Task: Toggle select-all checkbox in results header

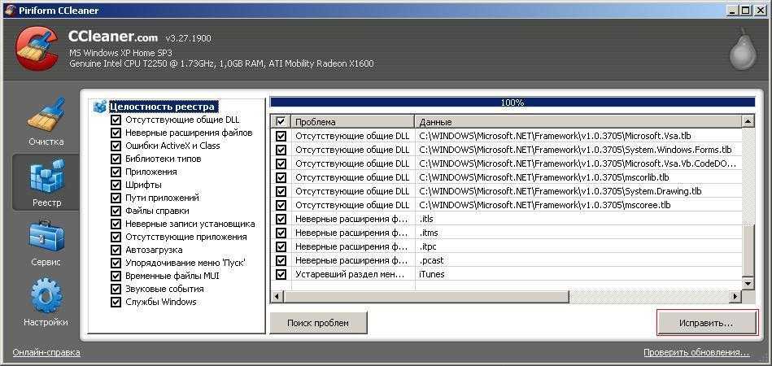Action: pyautogui.click(x=281, y=121)
